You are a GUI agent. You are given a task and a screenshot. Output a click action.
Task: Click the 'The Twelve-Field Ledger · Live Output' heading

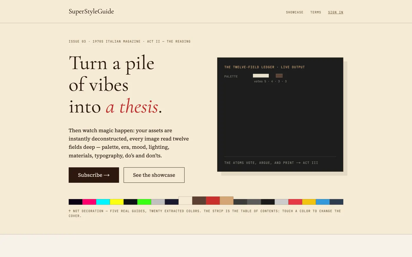click(265, 67)
